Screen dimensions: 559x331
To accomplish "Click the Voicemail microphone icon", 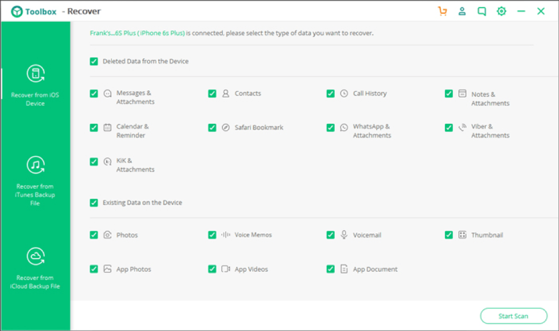I will (344, 235).
